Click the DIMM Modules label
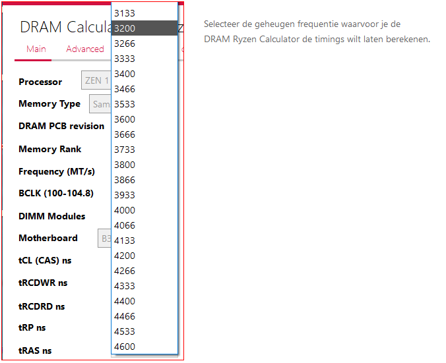 coord(51,216)
